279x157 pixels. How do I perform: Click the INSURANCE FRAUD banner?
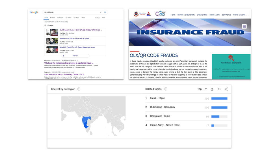[190, 32]
